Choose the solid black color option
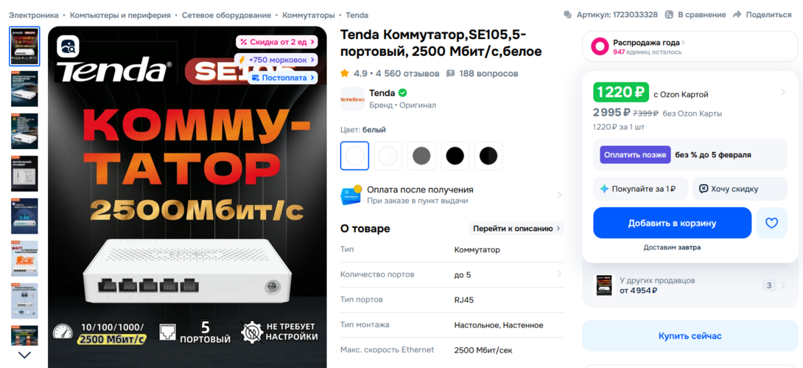This screenshot has width=803, height=368. [x=455, y=156]
